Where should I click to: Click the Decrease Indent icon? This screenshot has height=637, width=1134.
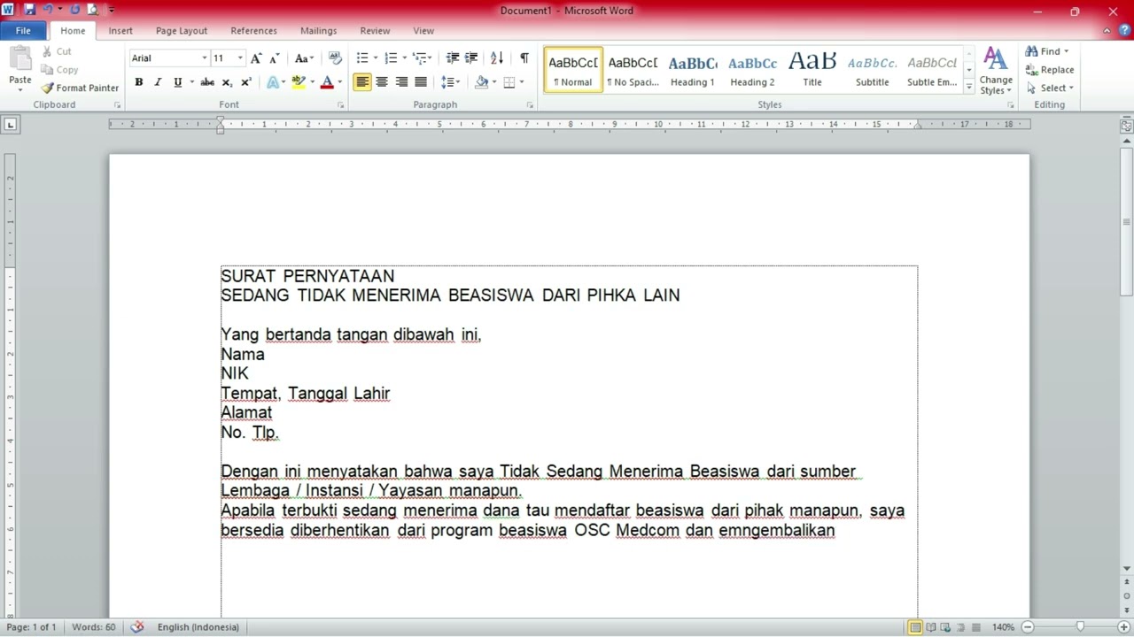tap(453, 58)
